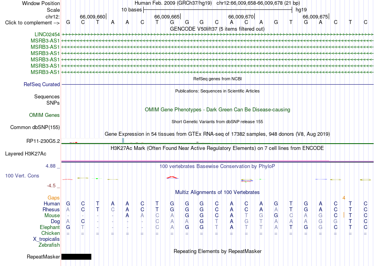Click the Human Feb. 2009 (GRCh37/hg19) header text
This screenshot has height=266, width=374.
tap(173, 3)
